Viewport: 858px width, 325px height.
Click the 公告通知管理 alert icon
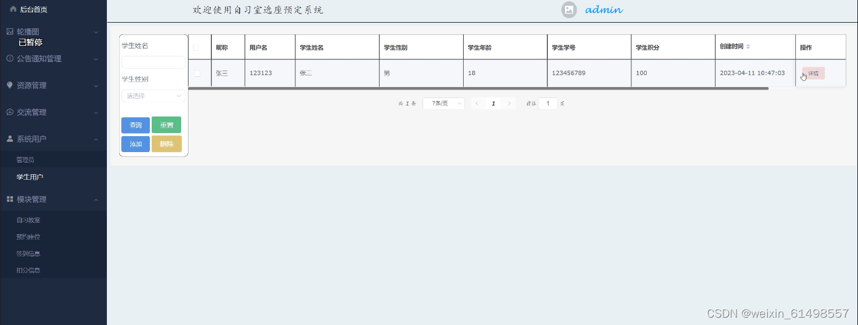tap(10, 58)
